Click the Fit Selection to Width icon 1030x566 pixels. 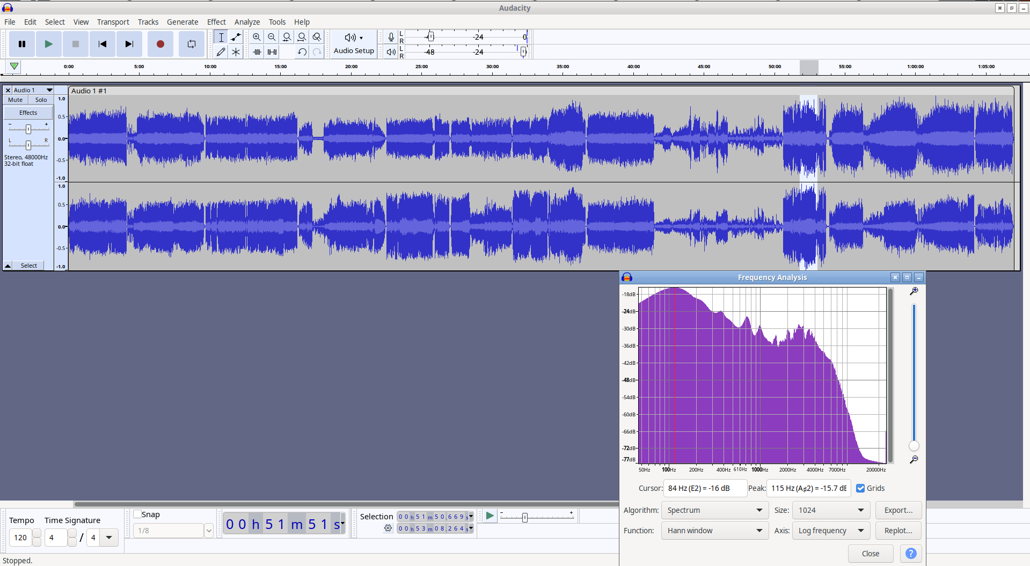pos(287,37)
